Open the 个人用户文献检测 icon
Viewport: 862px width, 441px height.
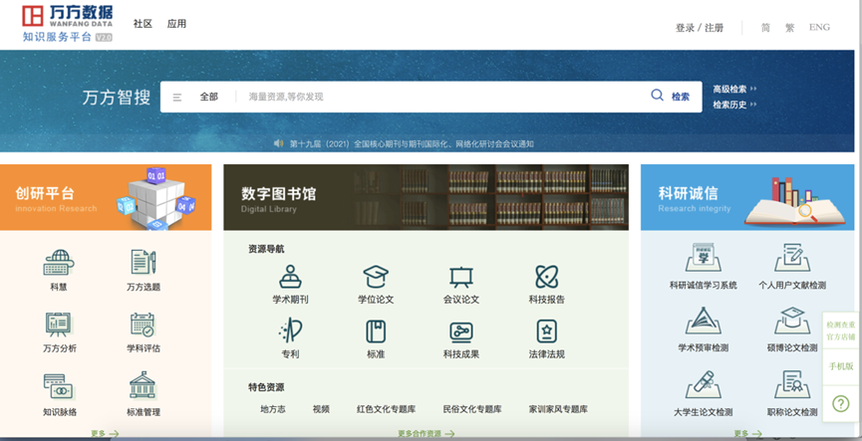coord(792,258)
